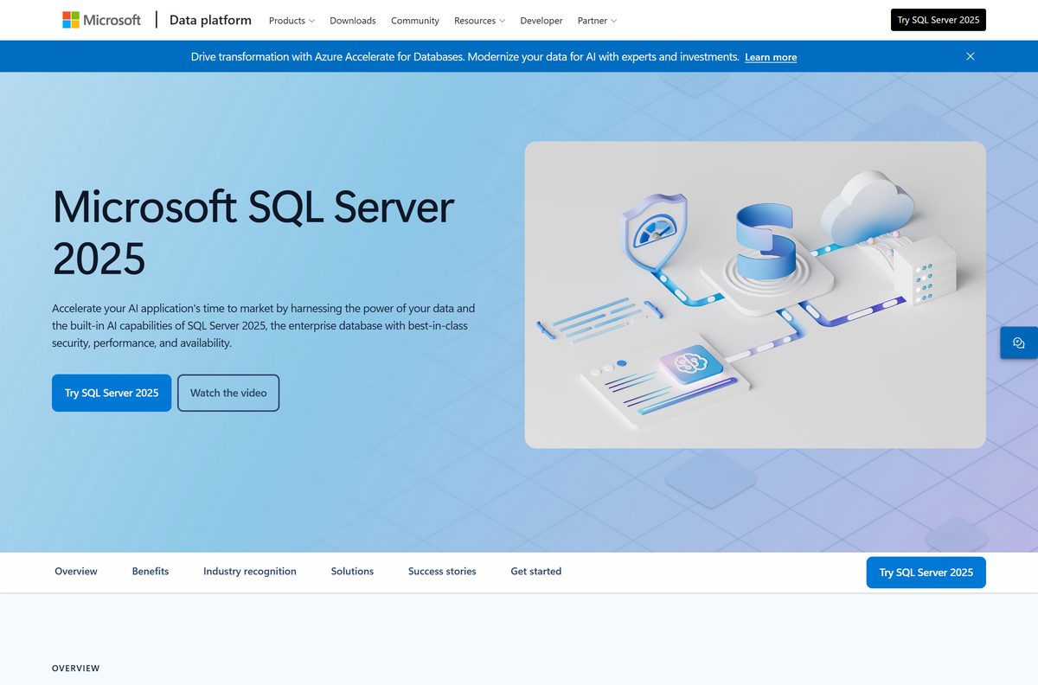
Task: Click sticky bar Try SQL Server 2025 button
Action: pos(926,573)
